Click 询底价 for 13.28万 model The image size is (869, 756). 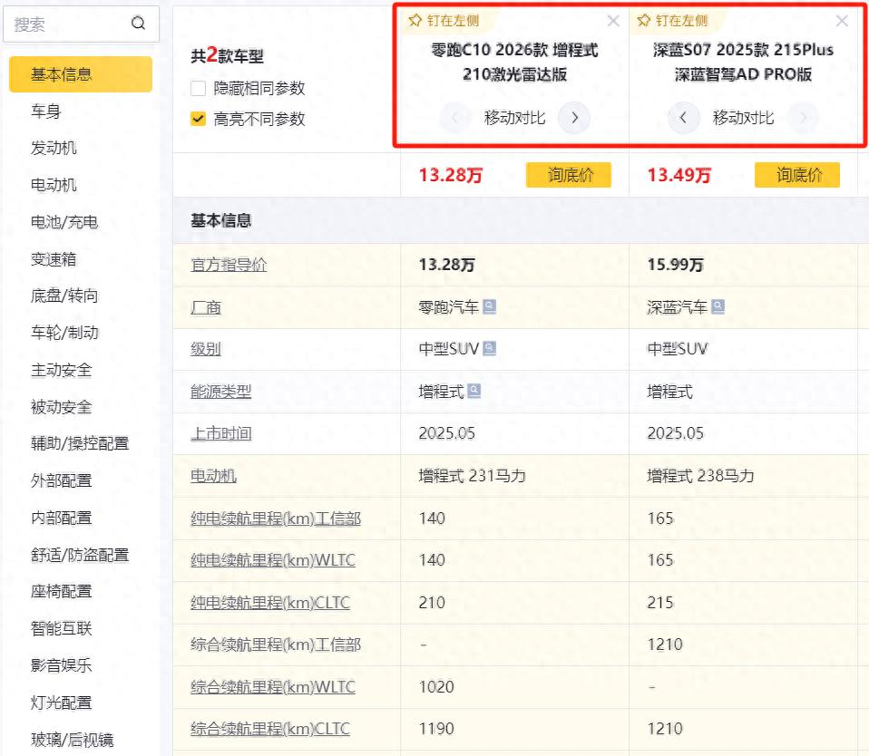tap(569, 175)
